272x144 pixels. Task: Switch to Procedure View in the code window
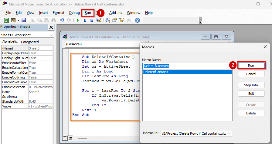click(65, 138)
